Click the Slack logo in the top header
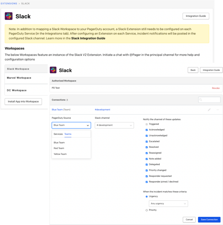Screen dimensions: 223x225 pos(9,16)
